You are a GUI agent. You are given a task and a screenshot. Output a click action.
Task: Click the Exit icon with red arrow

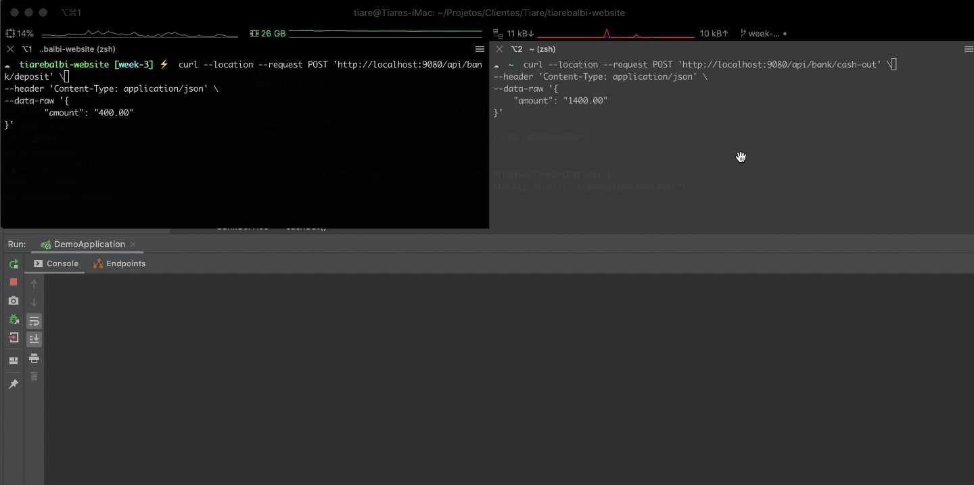pyautogui.click(x=14, y=338)
